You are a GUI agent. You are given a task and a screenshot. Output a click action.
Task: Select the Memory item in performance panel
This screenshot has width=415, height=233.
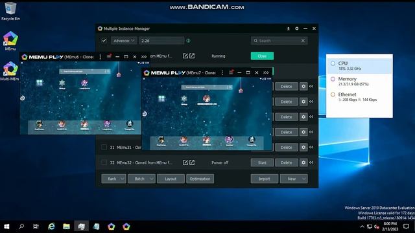pyautogui.click(x=359, y=82)
